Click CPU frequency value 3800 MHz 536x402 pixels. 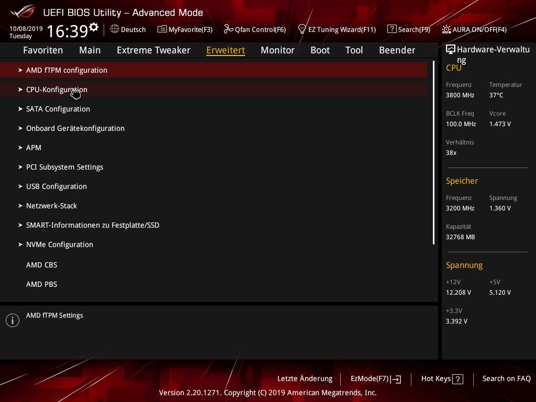point(460,95)
